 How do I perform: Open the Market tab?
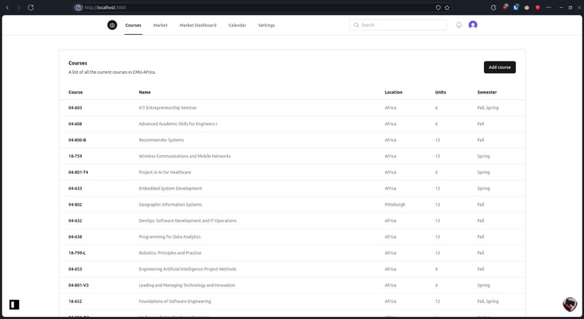coord(161,25)
